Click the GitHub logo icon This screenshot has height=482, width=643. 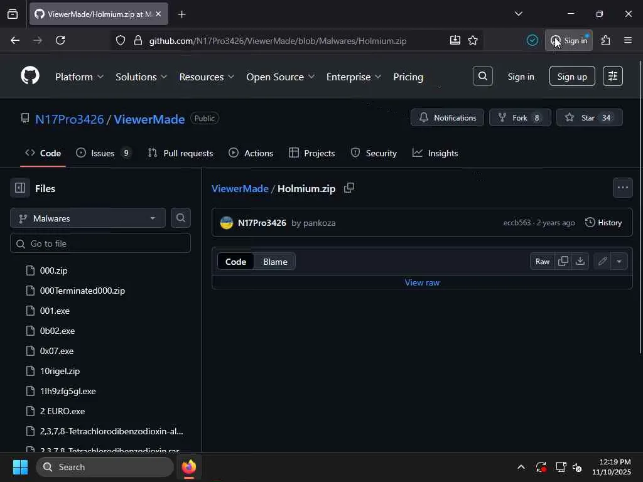[x=30, y=76]
